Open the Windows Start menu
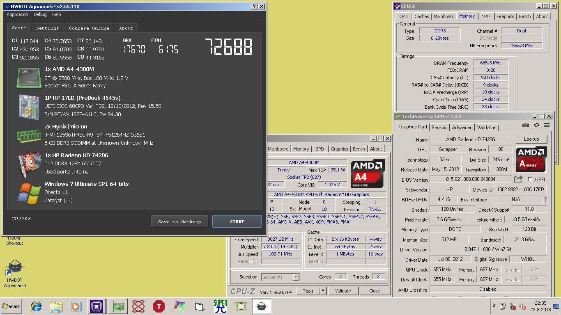The image size is (561, 315). click(x=11, y=306)
